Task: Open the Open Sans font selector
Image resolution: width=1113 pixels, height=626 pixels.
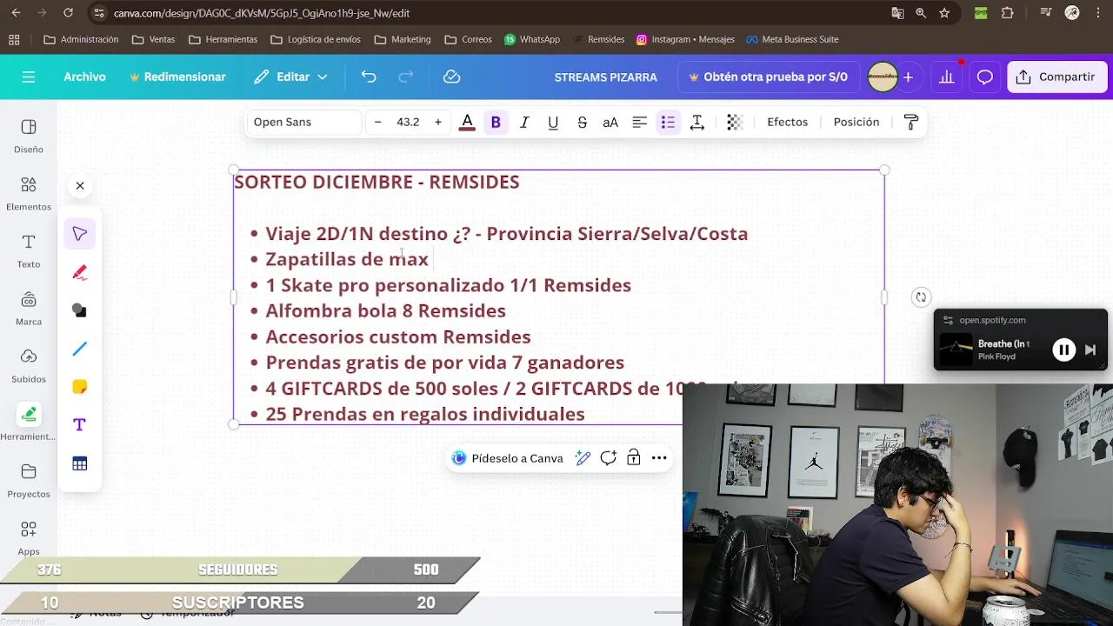Action: point(304,122)
